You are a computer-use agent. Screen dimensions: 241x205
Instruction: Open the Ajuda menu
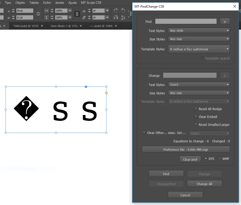[x=73, y=2]
